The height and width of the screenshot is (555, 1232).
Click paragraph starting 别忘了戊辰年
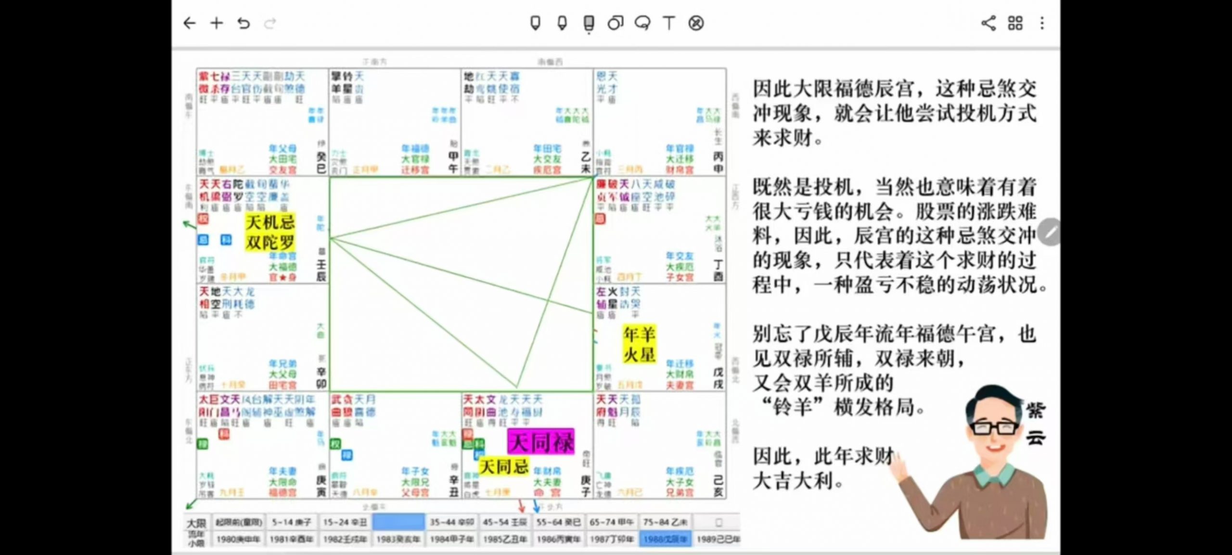(894, 371)
